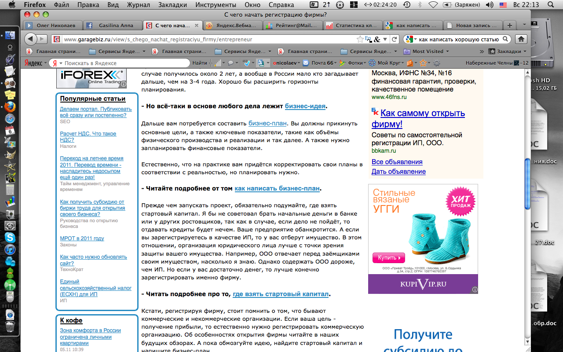Go back to the previous page
This screenshot has height=352, width=563.
point(30,39)
